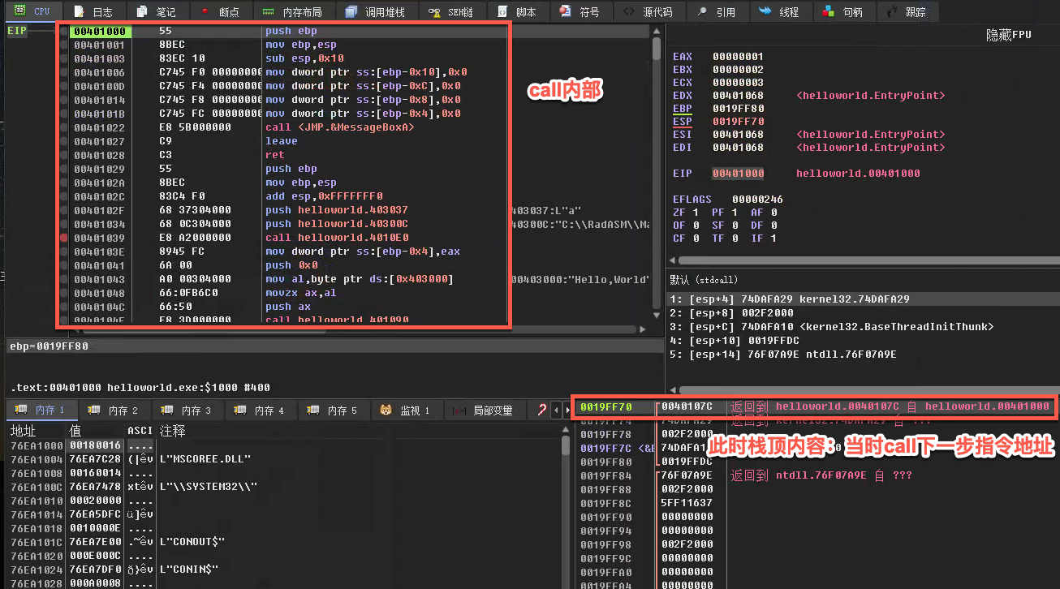The height and width of the screenshot is (589, 1060).
Task: Open the 监视 1 watch tab
Action: tap(406, 411)
